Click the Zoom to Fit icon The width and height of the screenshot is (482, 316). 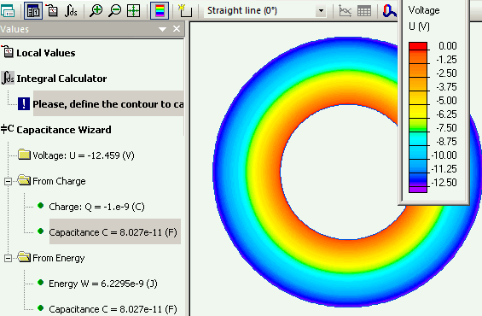(x=133, y=11)
